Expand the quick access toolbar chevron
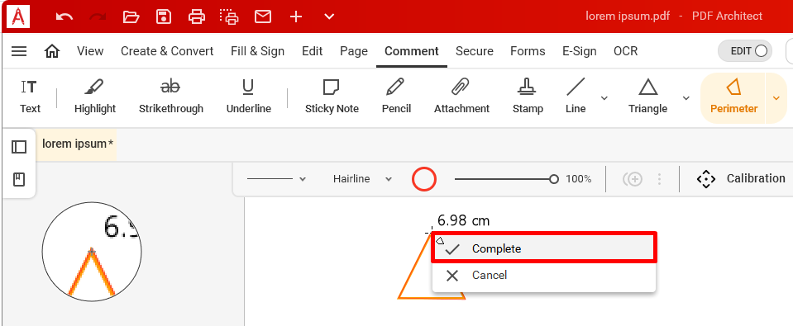 point(329,17)
